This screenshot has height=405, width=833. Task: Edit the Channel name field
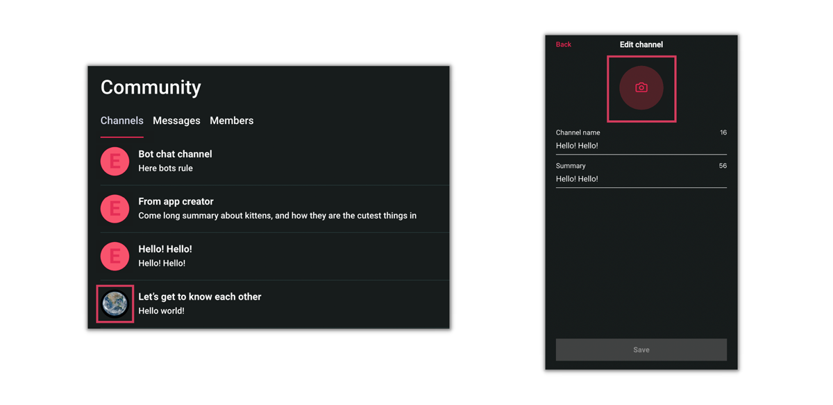pos(641,146)
